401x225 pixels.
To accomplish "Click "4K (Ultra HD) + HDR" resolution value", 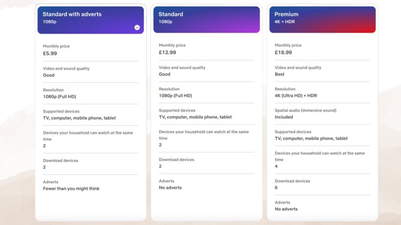I will [295, 96].
